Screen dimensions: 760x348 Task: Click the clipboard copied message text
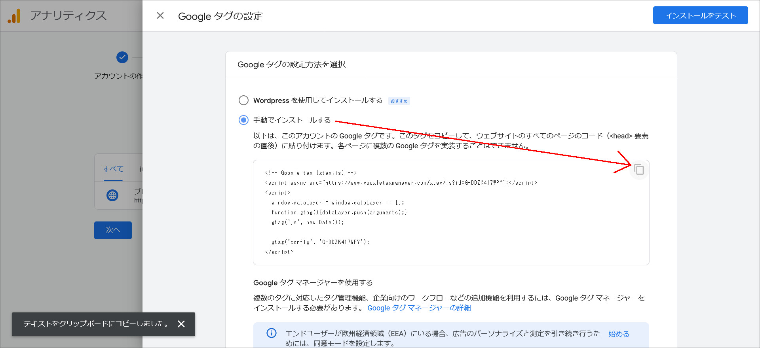[x=96, y=323]
